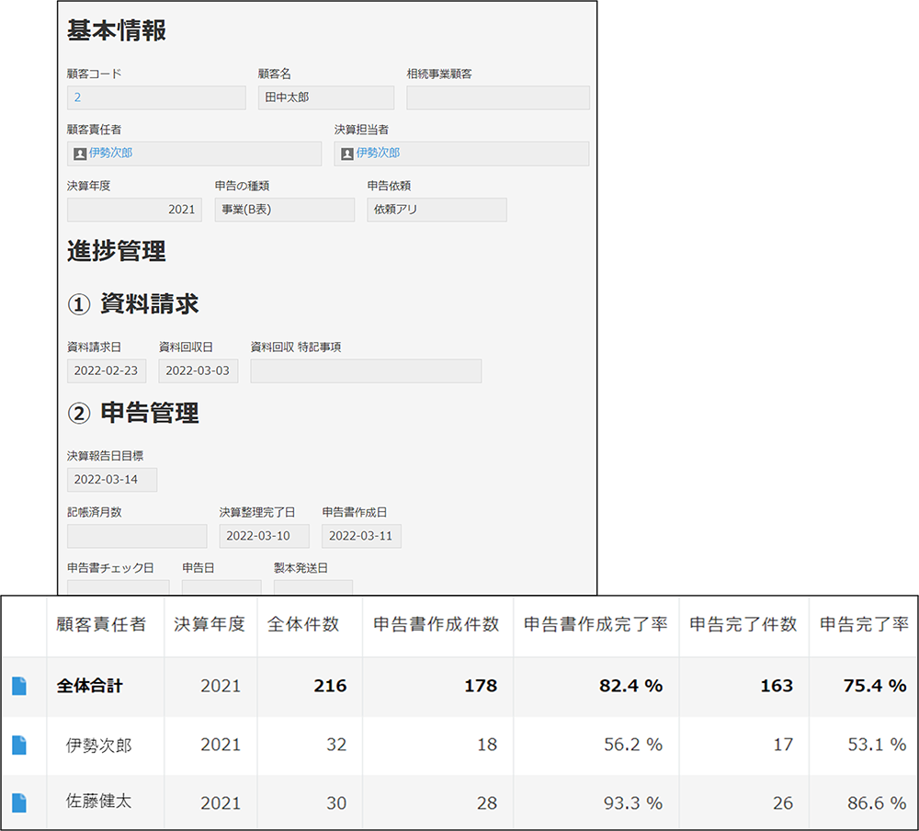919x831 pixels.
Task: Click 申告依頼 field 依頼アリ
Action: 437,210
